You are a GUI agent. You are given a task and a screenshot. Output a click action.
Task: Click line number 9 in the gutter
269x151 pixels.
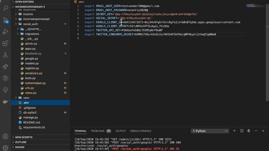(78, 38)
